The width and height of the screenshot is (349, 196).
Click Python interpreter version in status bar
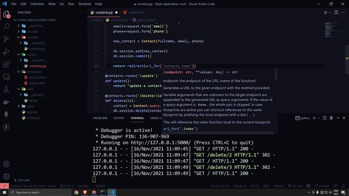coord(33,186)
